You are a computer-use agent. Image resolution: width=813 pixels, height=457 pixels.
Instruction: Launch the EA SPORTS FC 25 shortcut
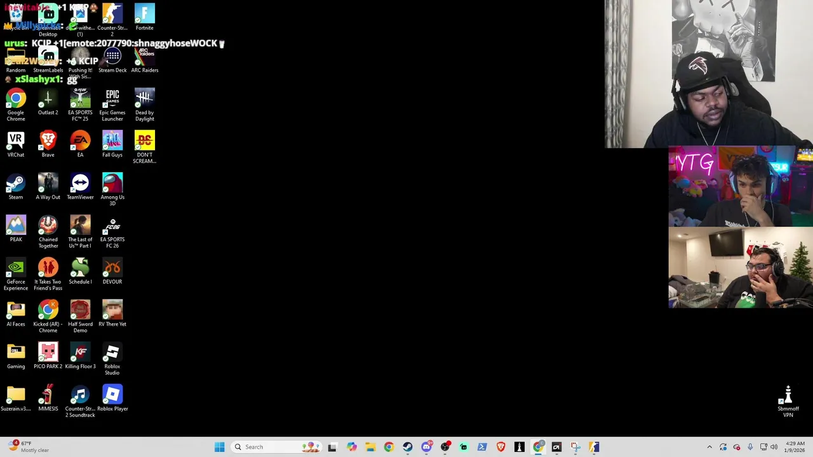click(80, 105)
